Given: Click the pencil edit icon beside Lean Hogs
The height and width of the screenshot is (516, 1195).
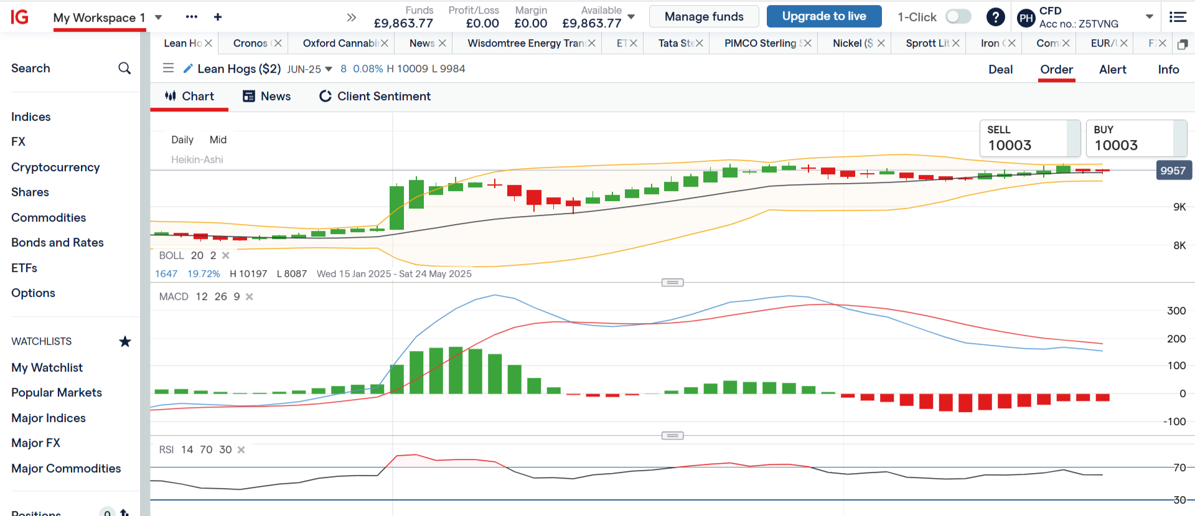Looking at the screenshot, I should pos(188,68).
